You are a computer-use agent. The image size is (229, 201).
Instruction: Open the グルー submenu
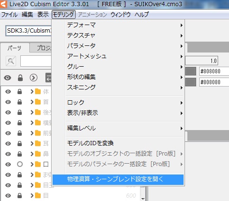pyautogui.click(x=118, y=67)
